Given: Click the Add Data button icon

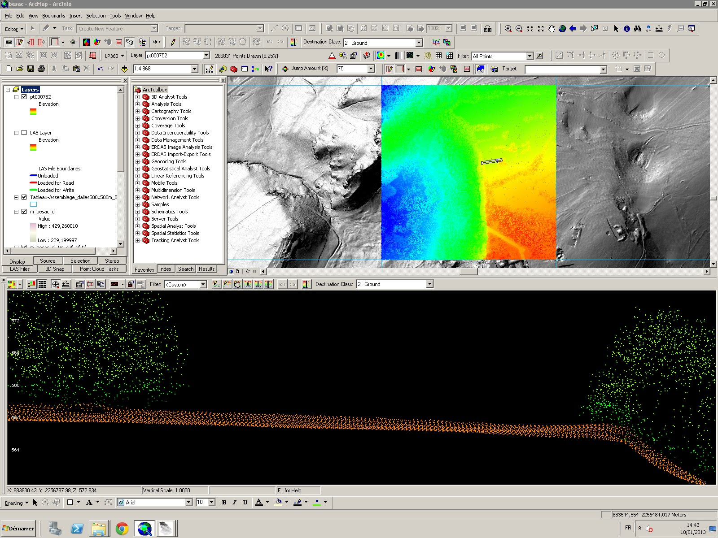Looking at the screenshot, I should pos(125,69).
